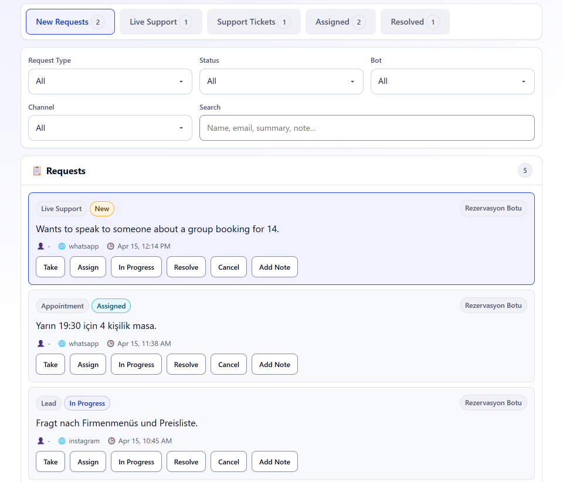
Task: Cancel the group booking request
Action: point(229,267)
